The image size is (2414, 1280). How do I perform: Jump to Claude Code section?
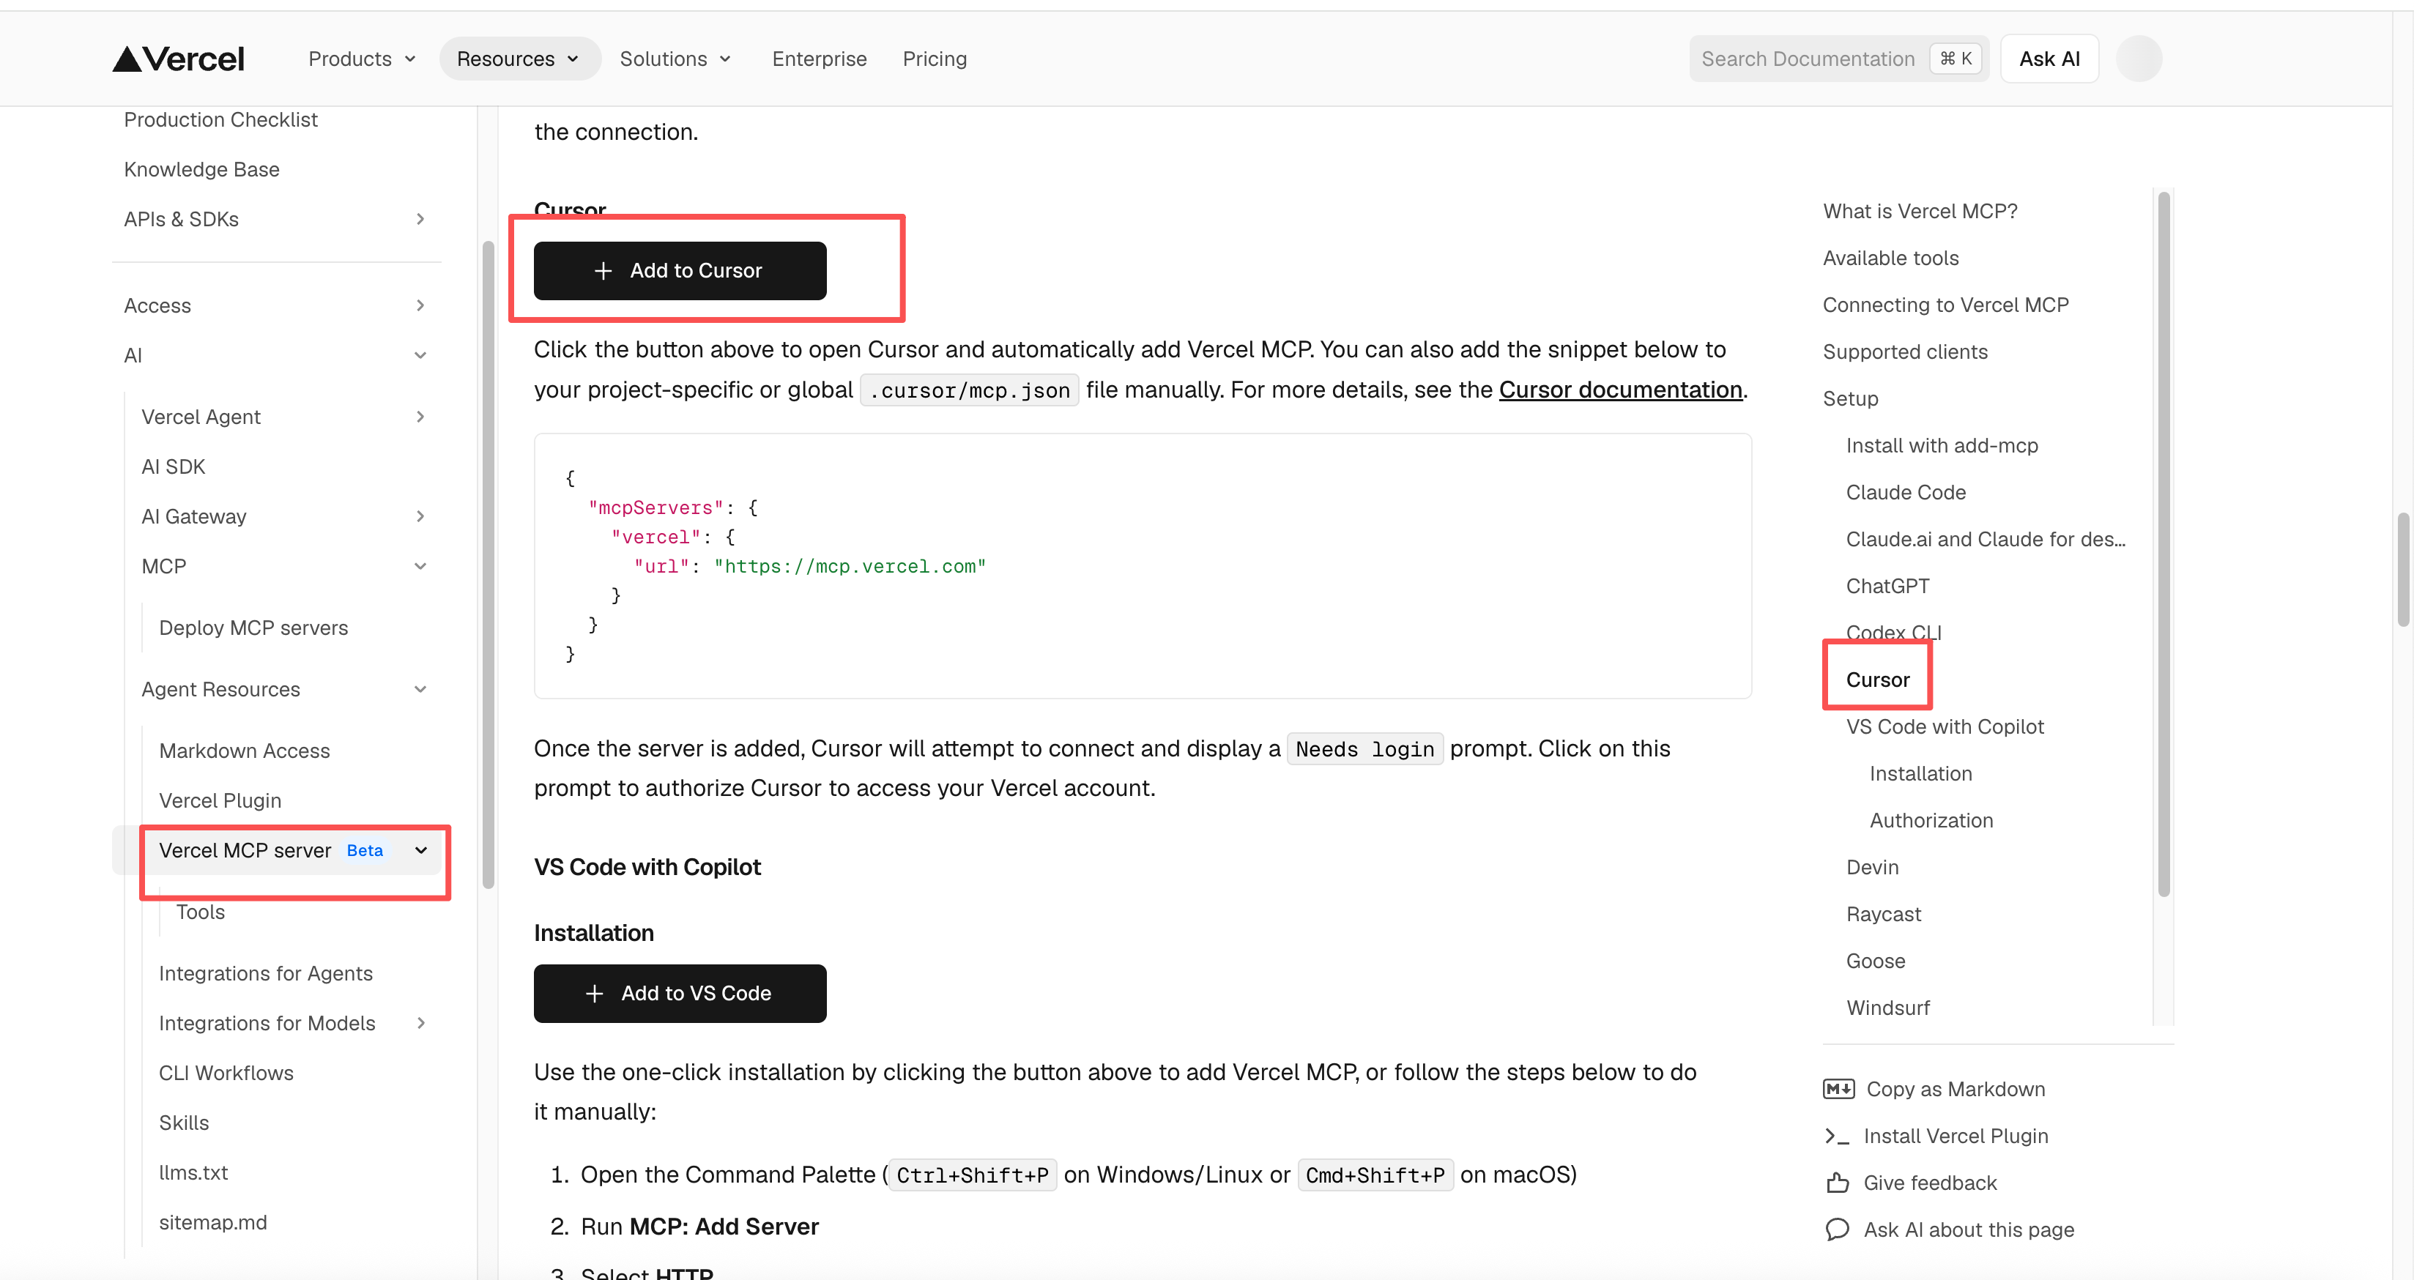(x=1905, y=492)
